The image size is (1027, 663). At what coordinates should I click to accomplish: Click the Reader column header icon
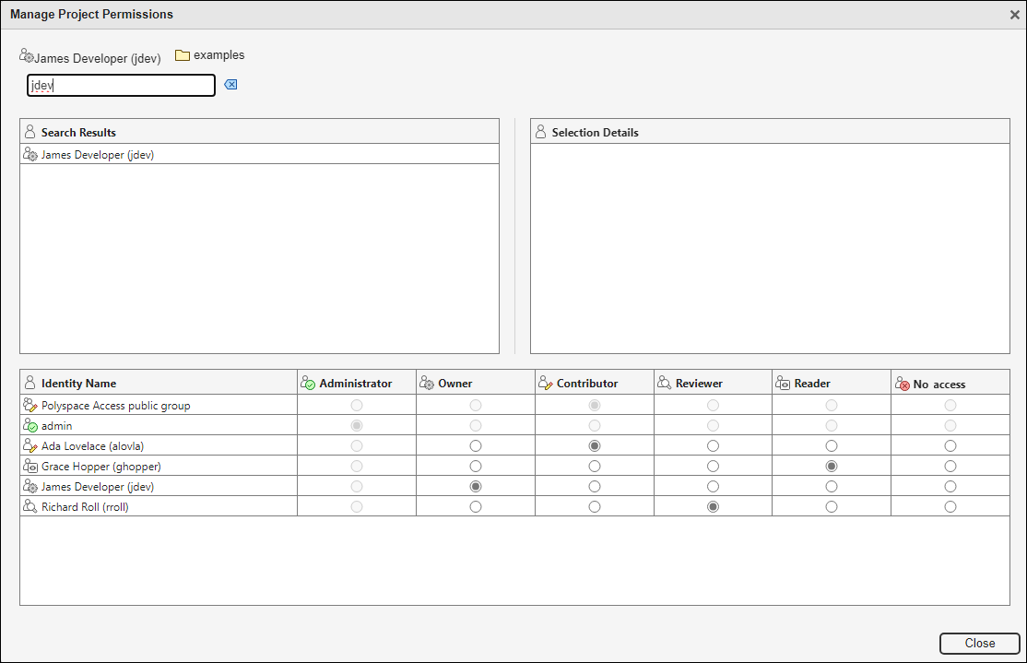tap(784, 384)
